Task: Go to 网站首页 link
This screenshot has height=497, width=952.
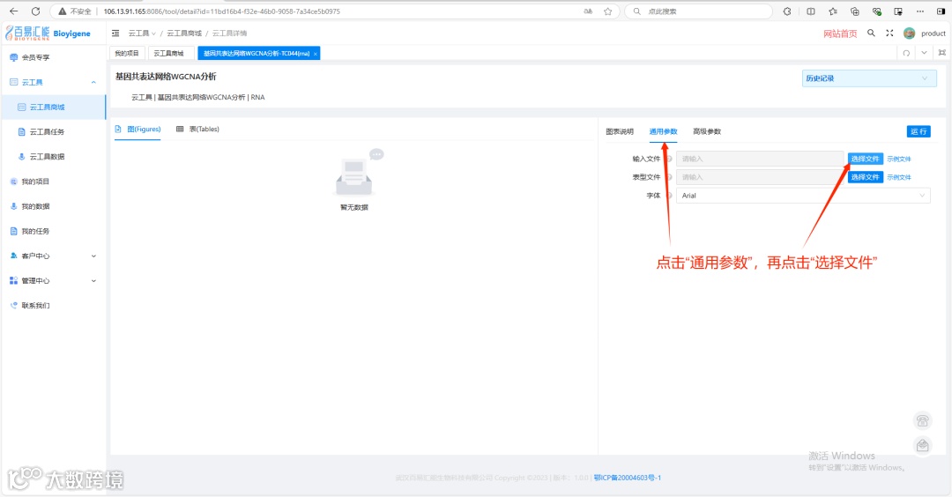Action: 840,33
